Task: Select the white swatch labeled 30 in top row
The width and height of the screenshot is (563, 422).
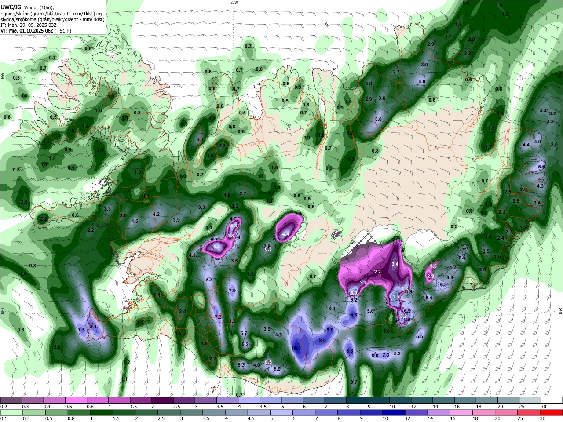Action: pyautogui.click(x=552, y=400)
